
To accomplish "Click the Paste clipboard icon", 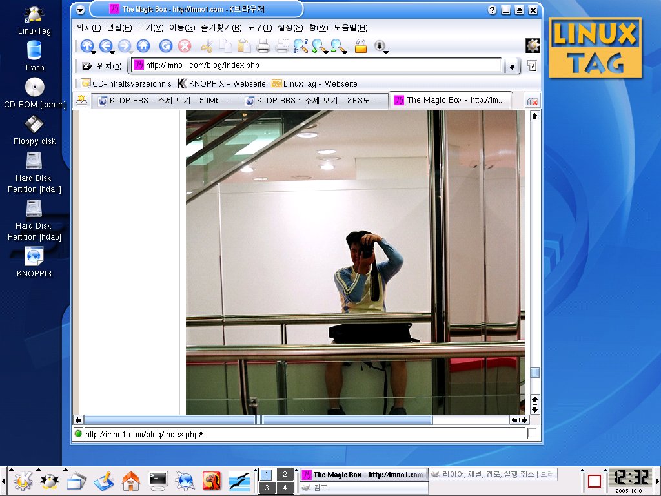I will point(244,46).
